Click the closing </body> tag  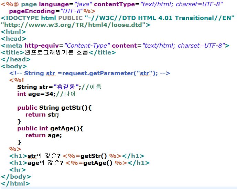(16, 177)
